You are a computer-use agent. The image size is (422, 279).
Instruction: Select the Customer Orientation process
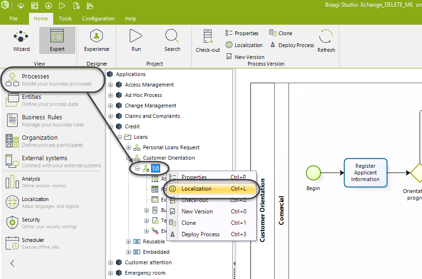tap(169, 158)
